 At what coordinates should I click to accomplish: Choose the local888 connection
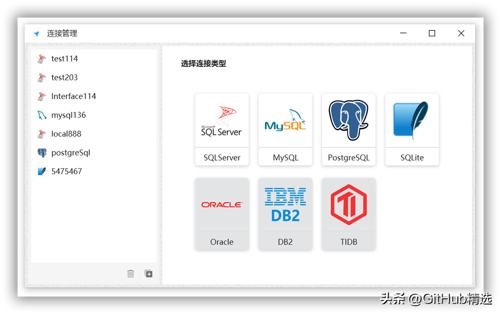[94, 134]
